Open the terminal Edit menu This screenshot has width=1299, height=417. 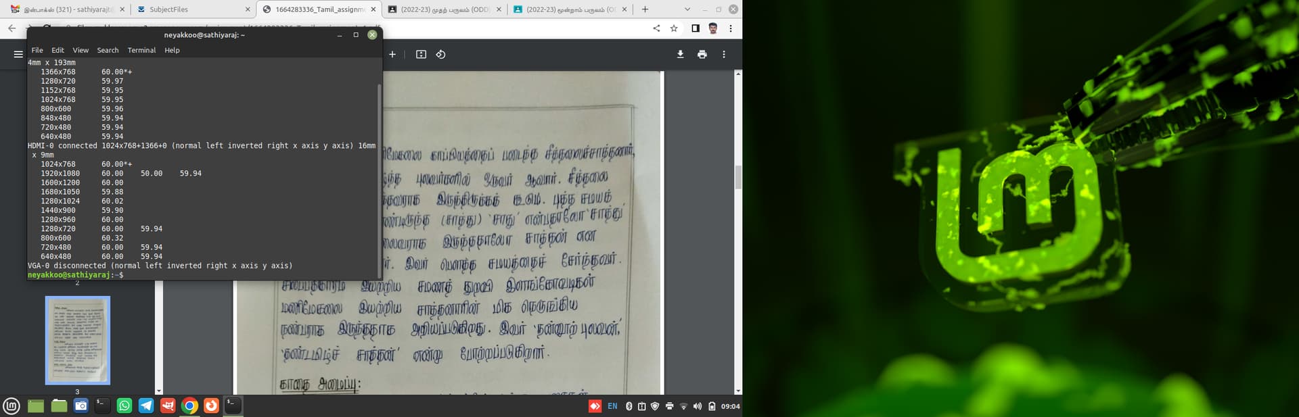tap(58, 50)
